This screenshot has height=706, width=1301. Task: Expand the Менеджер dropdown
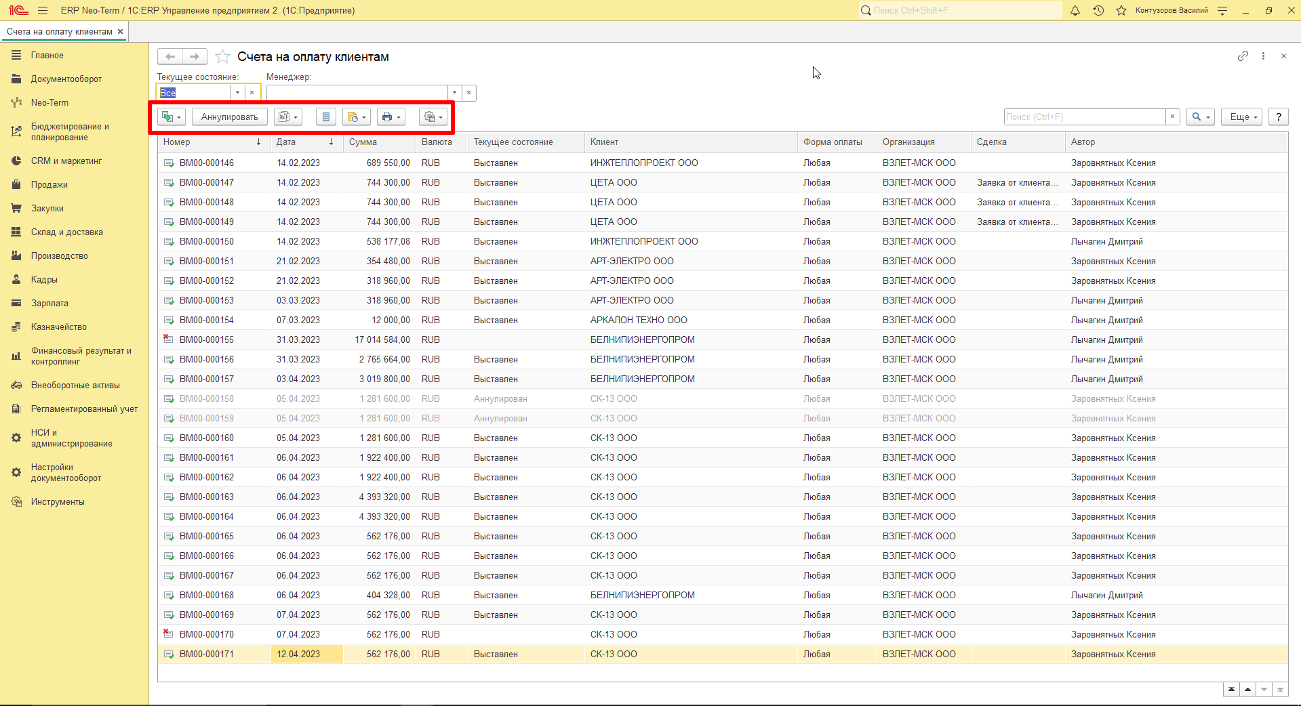point(454,93)
